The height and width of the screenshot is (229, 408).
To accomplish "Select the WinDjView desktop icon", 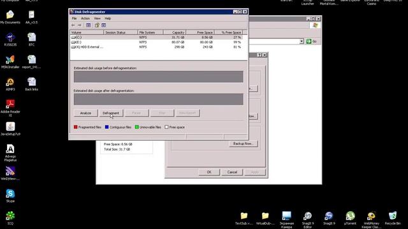I will coord(10,174).
